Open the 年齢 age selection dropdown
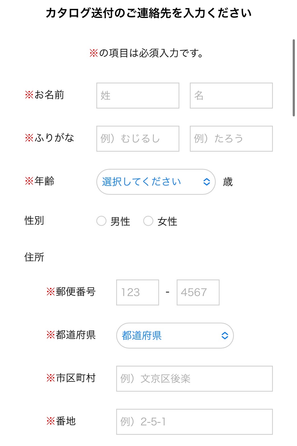 (x=155, y=182)
